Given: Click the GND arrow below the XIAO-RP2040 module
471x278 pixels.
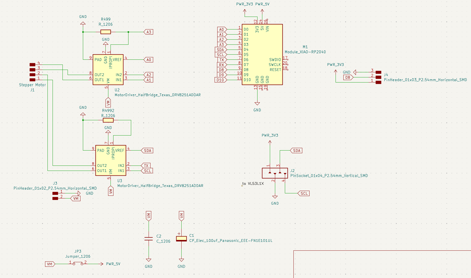Looking at the screenshot, I should (x=257, y=103).
